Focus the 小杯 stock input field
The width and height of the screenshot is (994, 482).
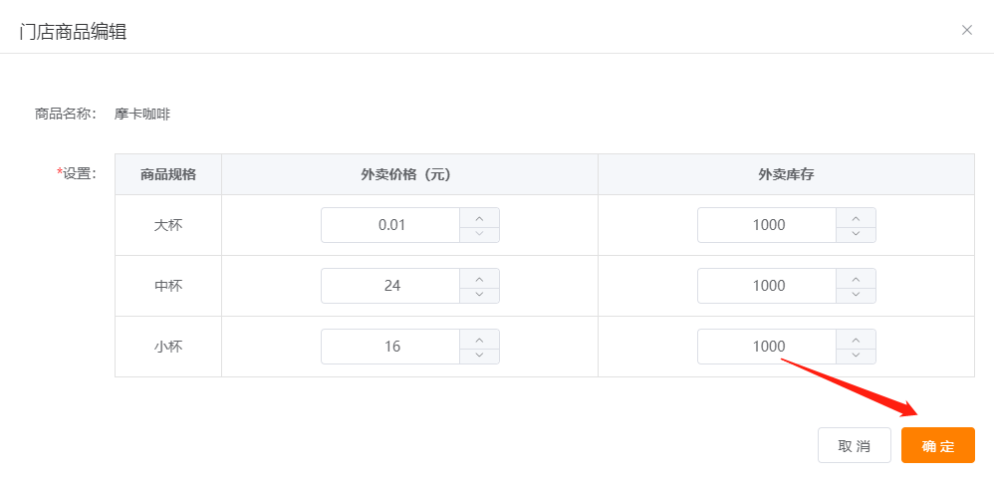point(768,347)
